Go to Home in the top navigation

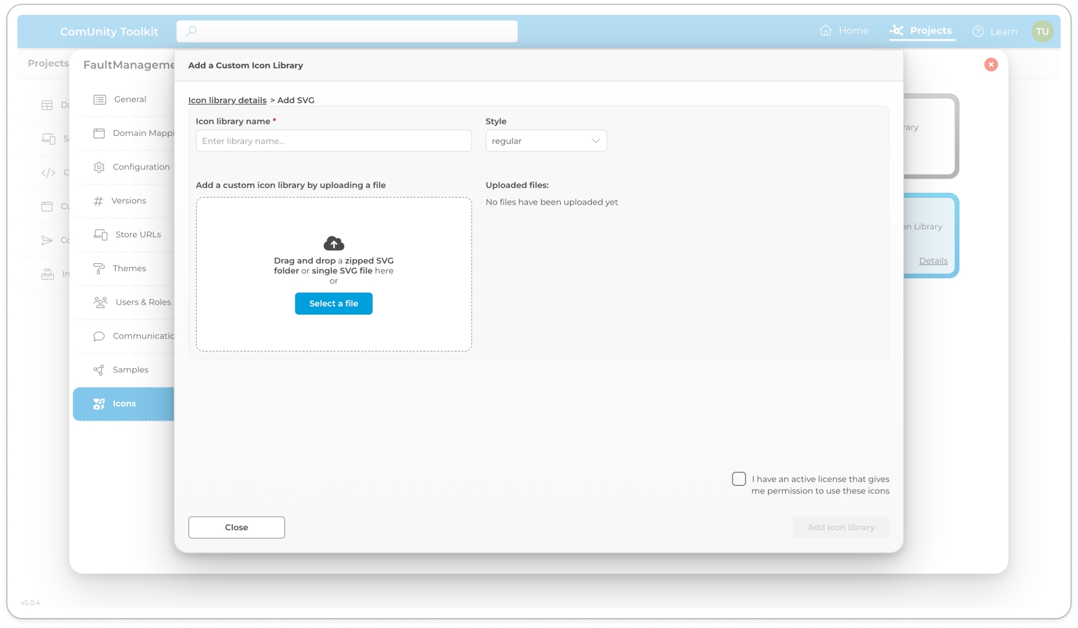pos(844,31)
